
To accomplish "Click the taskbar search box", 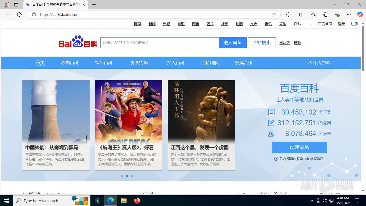I will 51,201.
